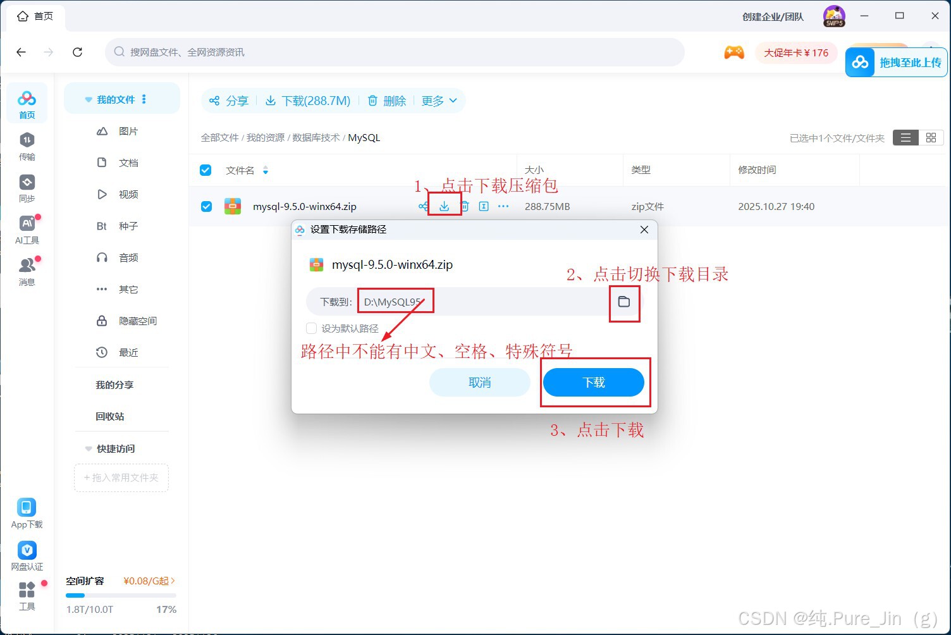Image resolution: width=951 pixels, height=635 pixels.
Task: Click the storage usage progress bar
Action: click(x=120, y=595)
